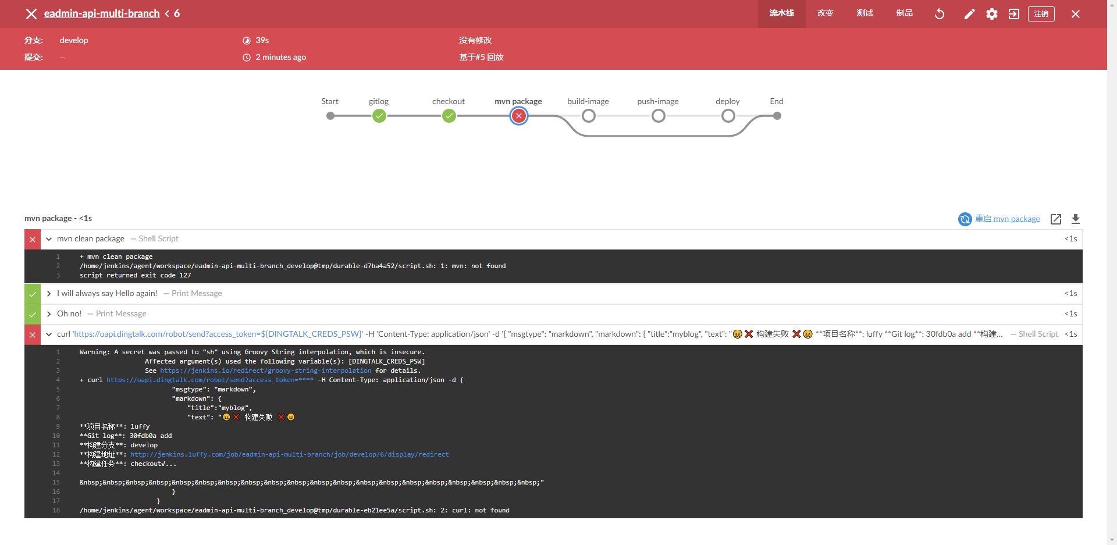This screenshot has height=545, width=1117.
Task: Click the 注销 logout button
Action: click(1041, 14)
